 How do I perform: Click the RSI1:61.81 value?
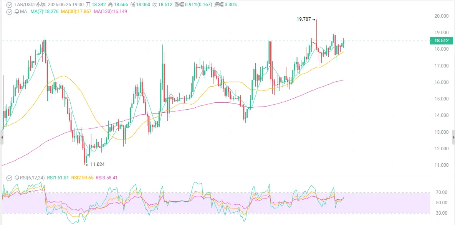click(58, 178)
